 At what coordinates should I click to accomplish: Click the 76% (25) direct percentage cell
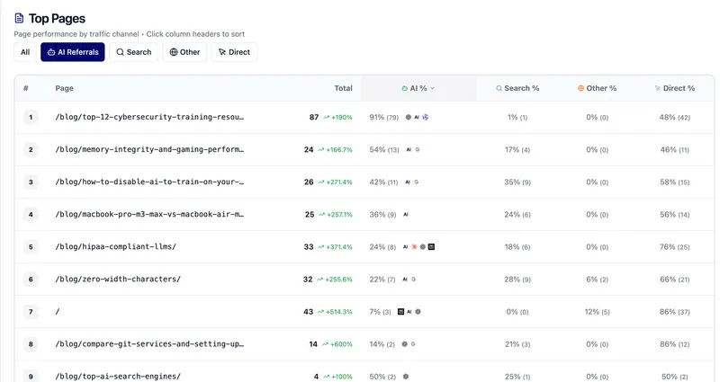coord(674,247)
